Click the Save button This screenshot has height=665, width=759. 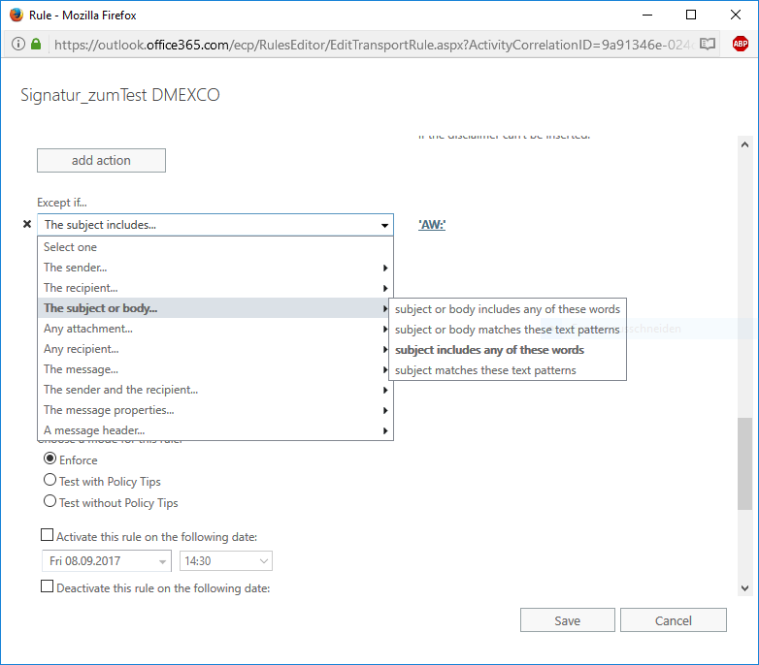click(x=568, y=620)
